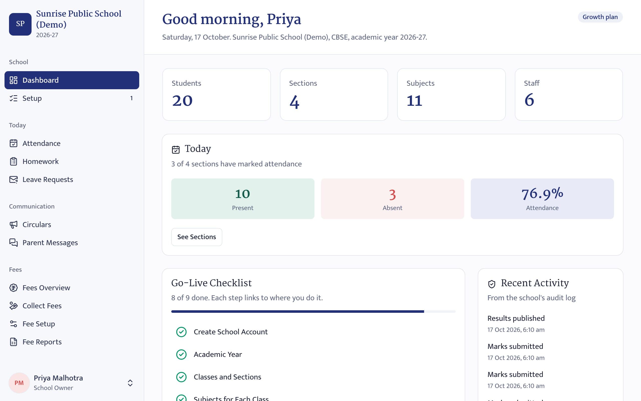Screen dimensions: 641x401
Task: Go to Homework page
Action: pos(72,161)
